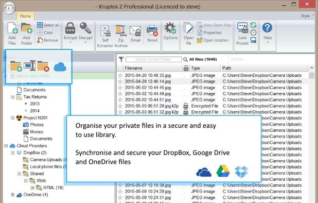
Task: Sort by the Path column
Action: pyautogui.click(x=264, y=68)
